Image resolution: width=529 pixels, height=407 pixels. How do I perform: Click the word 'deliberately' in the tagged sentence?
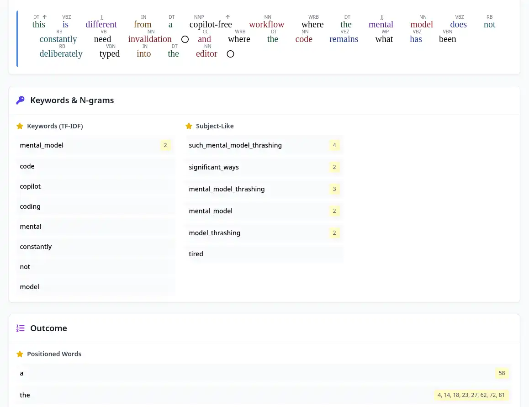click(x=61, y=54)
